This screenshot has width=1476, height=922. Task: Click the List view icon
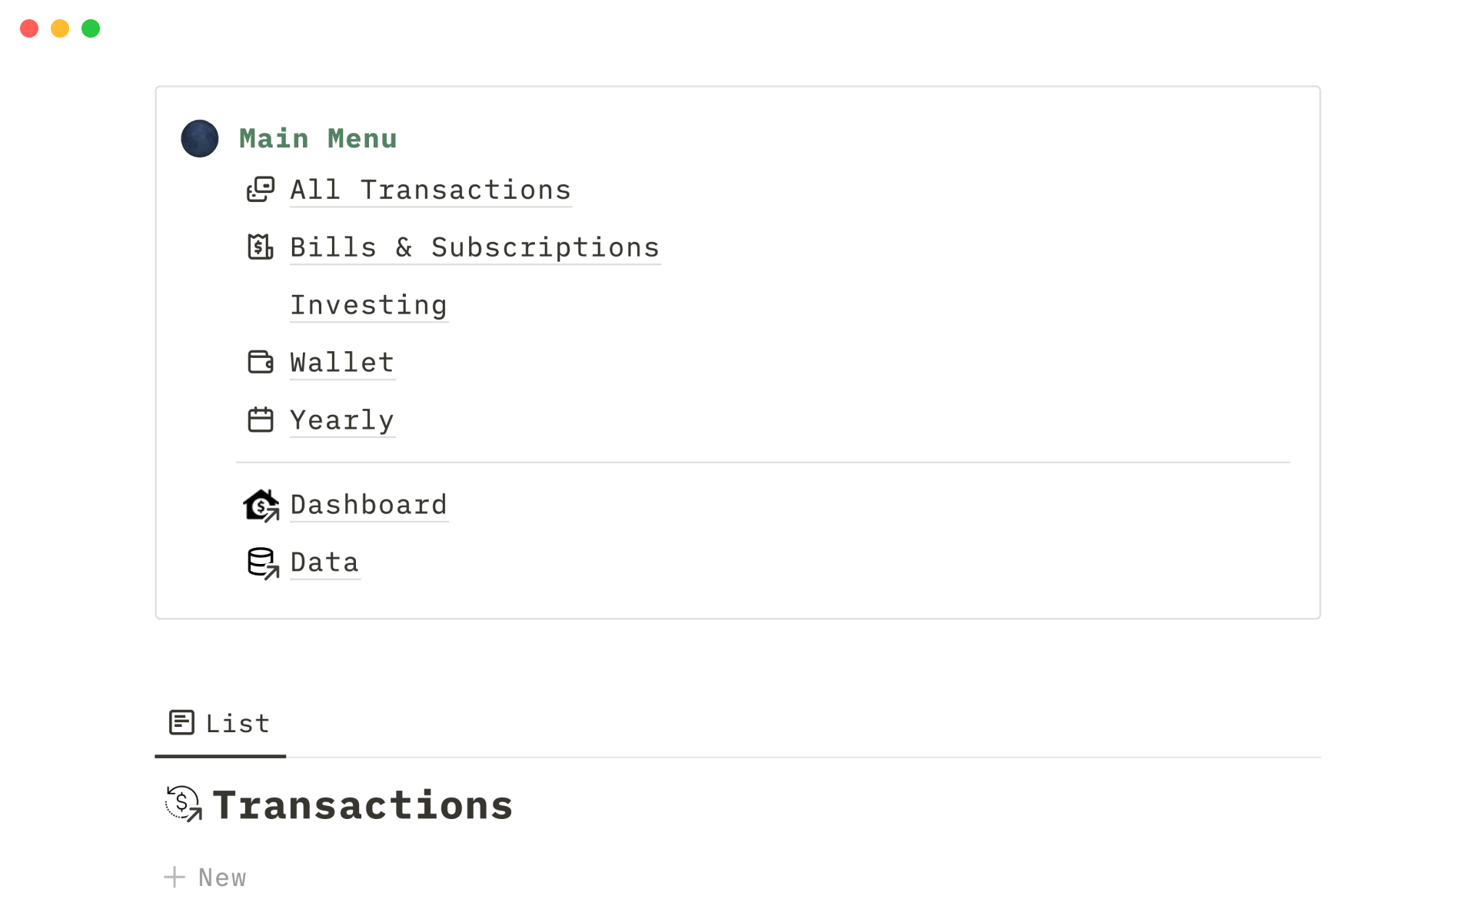tap(181, 723)
